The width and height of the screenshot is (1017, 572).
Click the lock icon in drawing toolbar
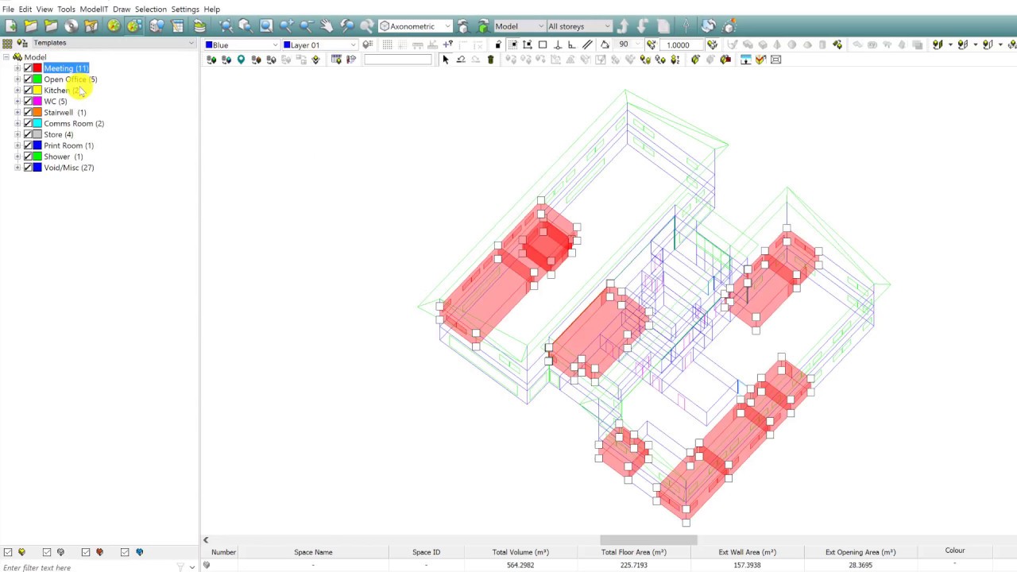click(498, 44)
